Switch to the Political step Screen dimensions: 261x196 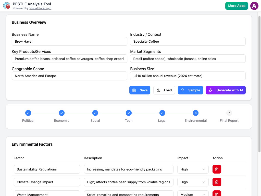pos(28,113)
